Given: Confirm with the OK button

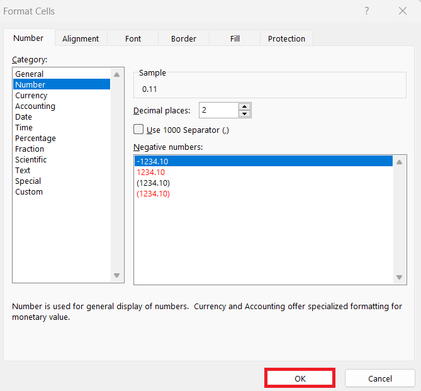Looking at the screenshot, I should pos(300,378).
